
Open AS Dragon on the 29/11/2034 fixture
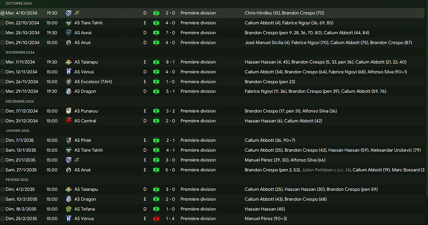click(84, 91)
